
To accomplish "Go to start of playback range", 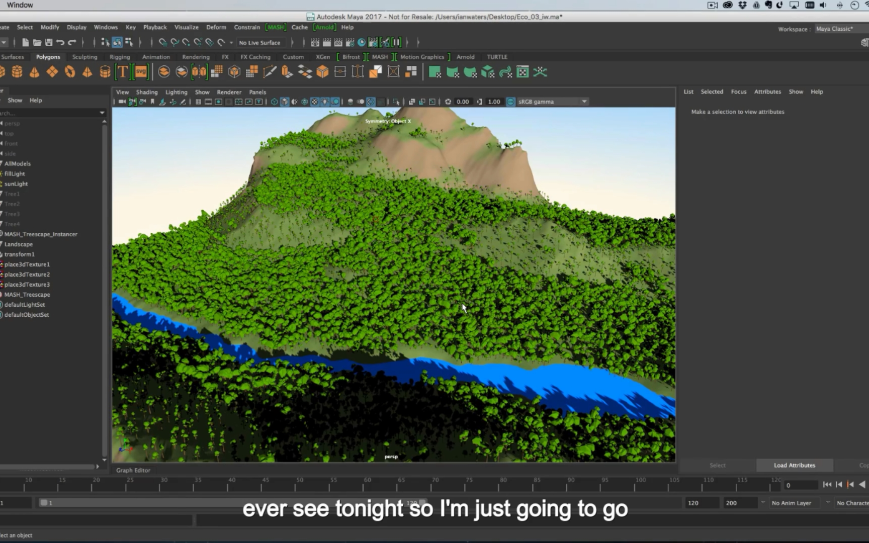I will [x=827, y=485].
